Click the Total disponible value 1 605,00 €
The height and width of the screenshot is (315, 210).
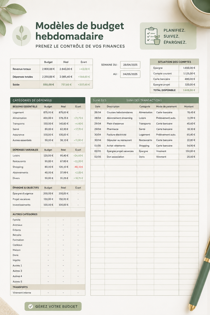(x=189, y=90)
